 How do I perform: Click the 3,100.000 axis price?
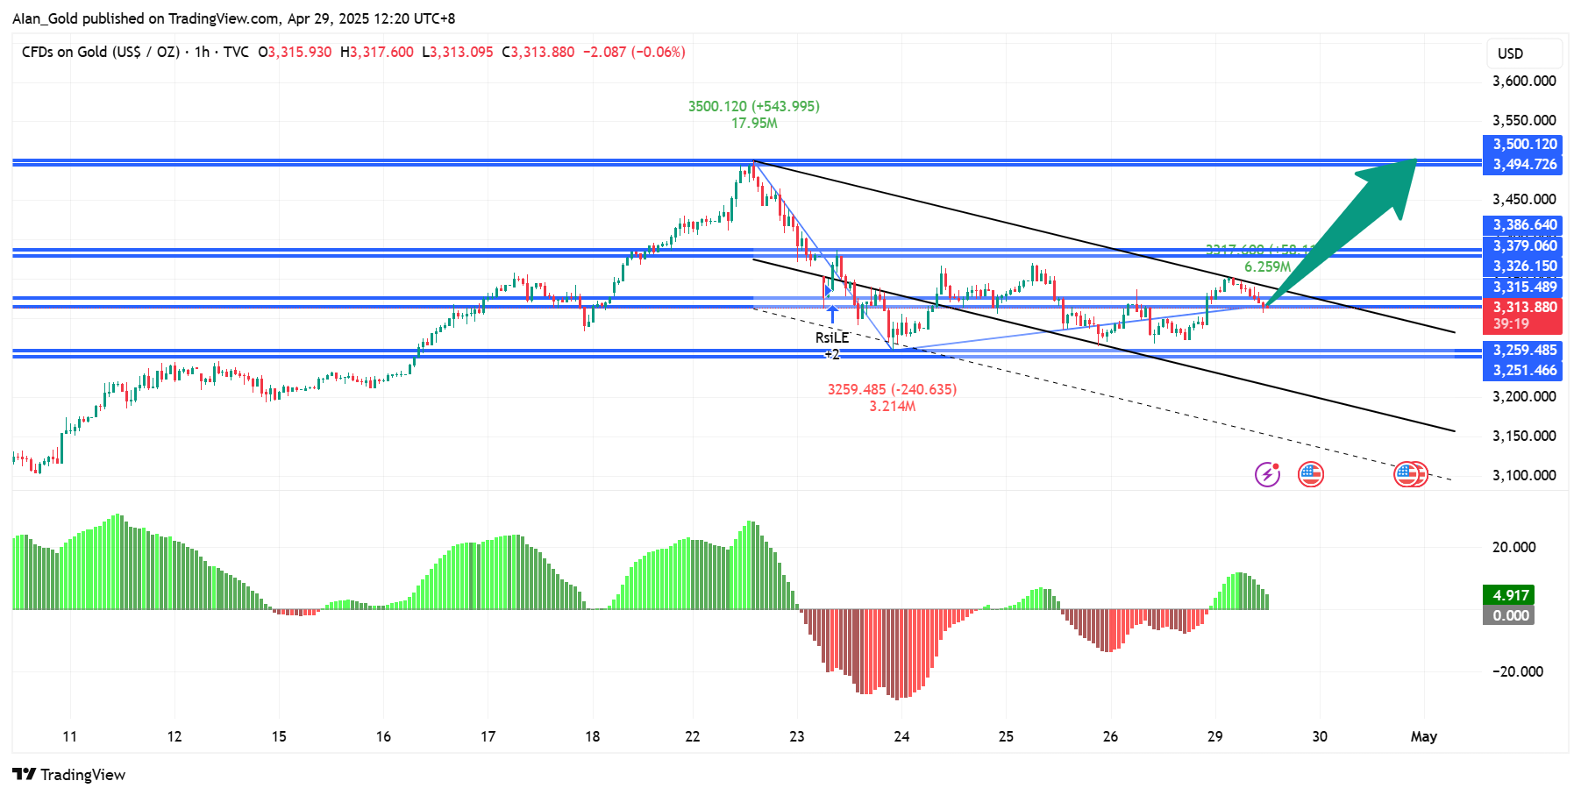[1524, 475]
